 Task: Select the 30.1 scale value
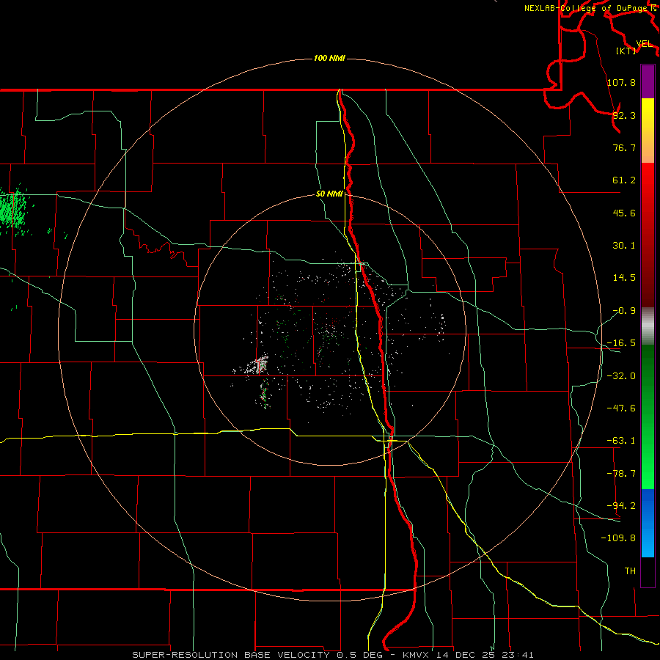(x=624, y=246)
